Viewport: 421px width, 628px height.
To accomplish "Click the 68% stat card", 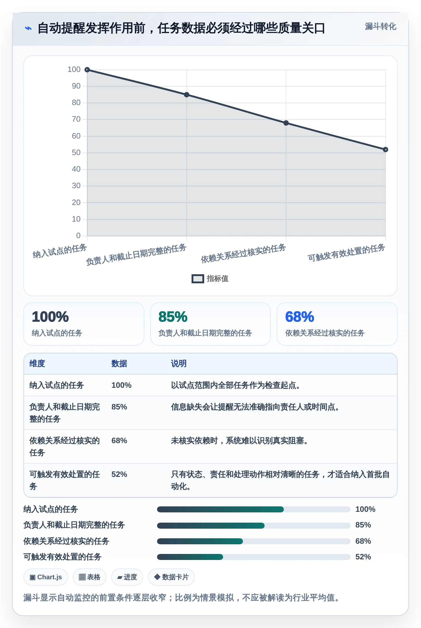I will point(337,324).
